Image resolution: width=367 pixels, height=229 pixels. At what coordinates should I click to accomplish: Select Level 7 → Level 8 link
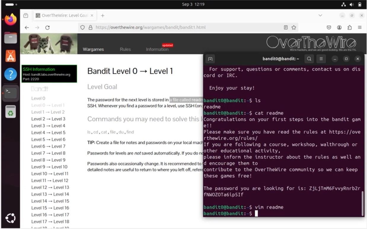(48, 153)
